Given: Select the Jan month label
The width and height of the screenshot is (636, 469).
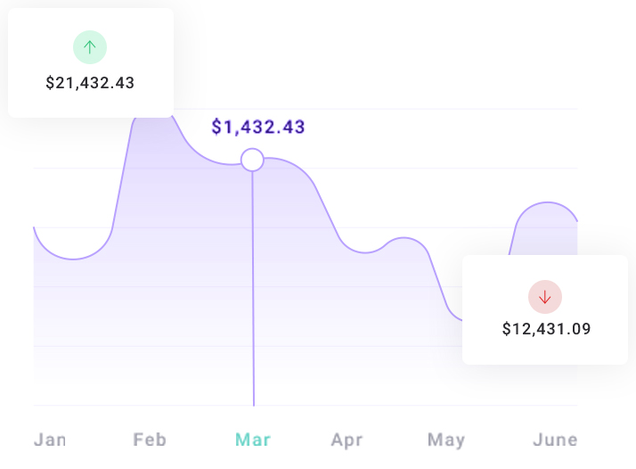Looking at the screenshot, I should point(50,440).
